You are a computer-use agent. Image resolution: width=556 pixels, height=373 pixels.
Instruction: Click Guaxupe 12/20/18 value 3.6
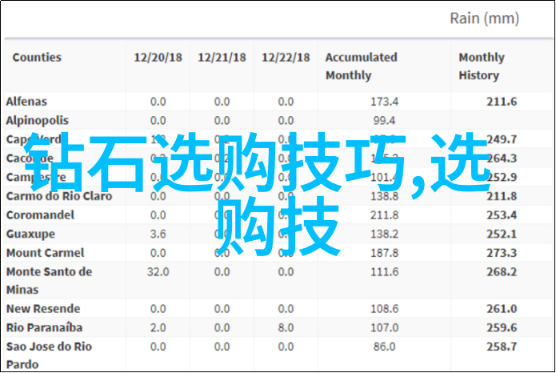pyautogui.click(x=158, y=235)
